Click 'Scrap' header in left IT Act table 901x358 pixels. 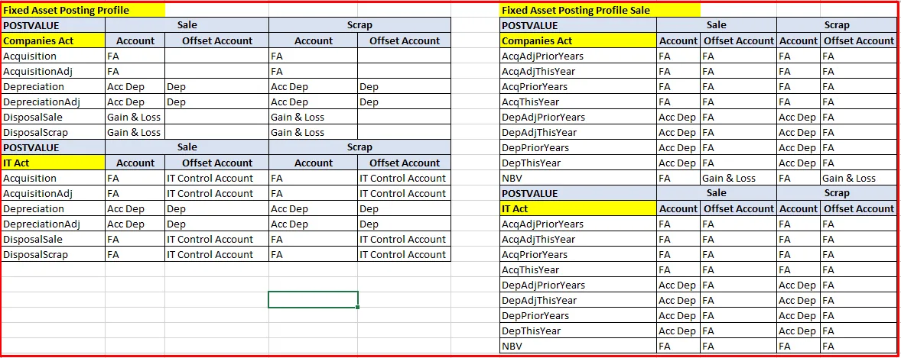pyautogui.click(x=359, y=147)
